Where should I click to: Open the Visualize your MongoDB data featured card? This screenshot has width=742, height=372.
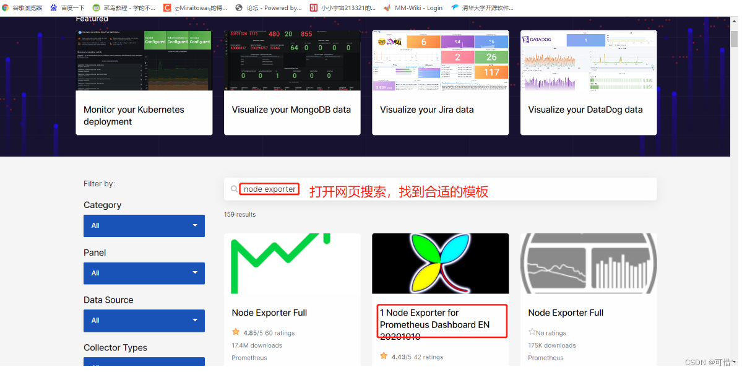292,83
